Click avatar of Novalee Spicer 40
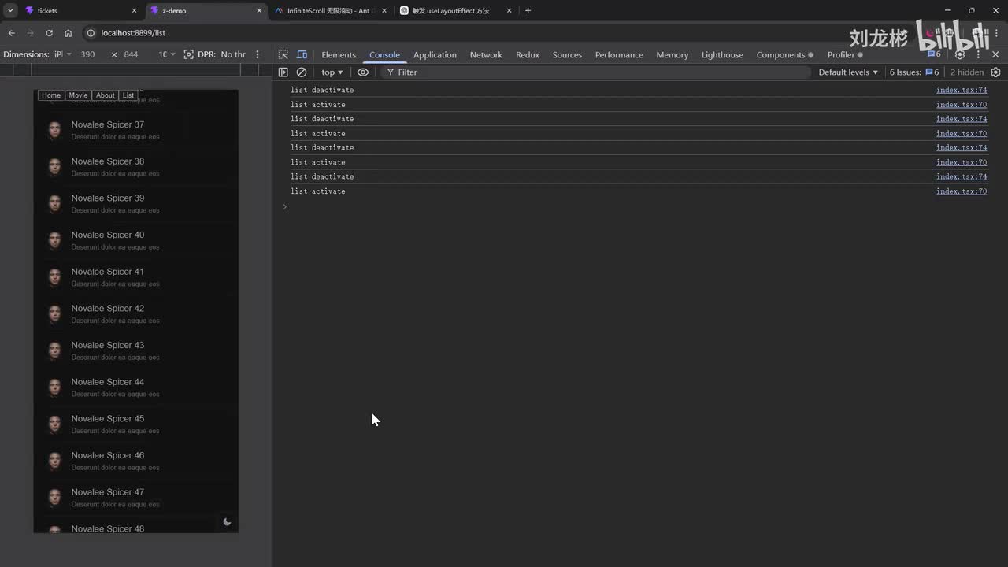Screen dimensions: 1008x567 pyautogui.click(x=54, y=240)
